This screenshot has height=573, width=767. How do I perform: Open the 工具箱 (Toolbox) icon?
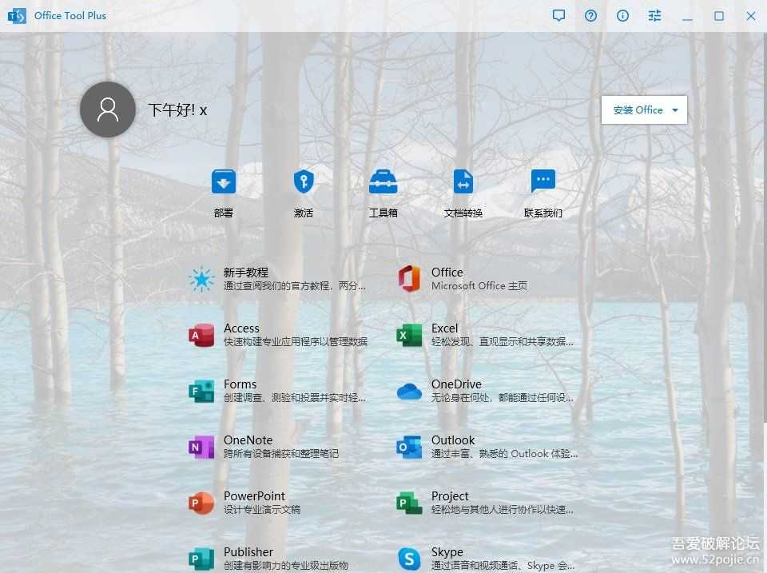click(383, 190)
